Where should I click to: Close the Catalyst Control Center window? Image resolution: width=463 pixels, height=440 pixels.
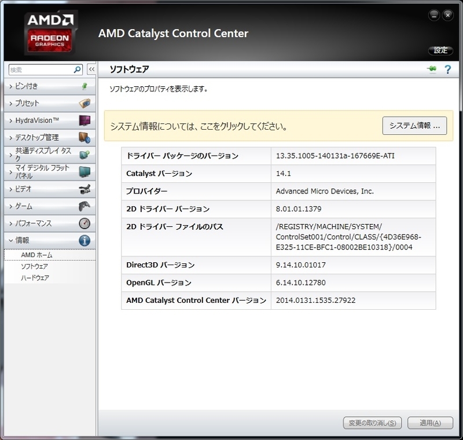(447, 16)
